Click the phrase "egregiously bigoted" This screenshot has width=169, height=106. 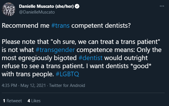click(x=47, y=58)
